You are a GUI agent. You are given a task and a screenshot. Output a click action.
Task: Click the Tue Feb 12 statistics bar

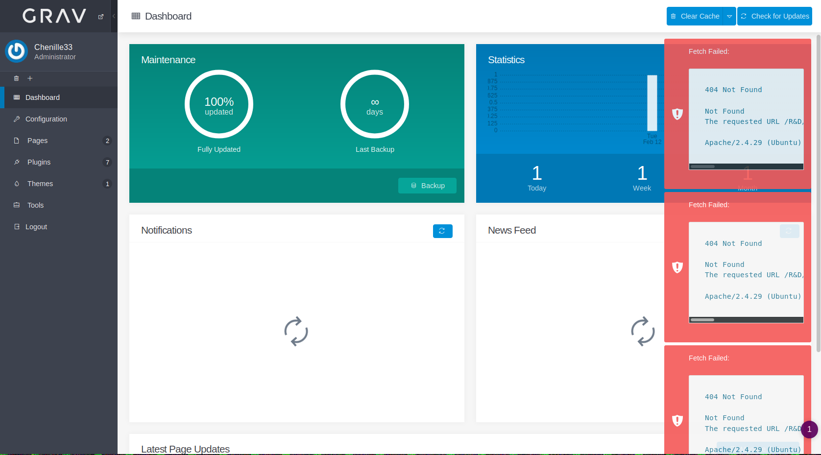point(652,103)
